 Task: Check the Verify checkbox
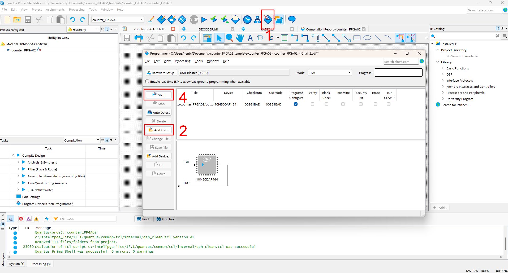click(x=312, y=104)
